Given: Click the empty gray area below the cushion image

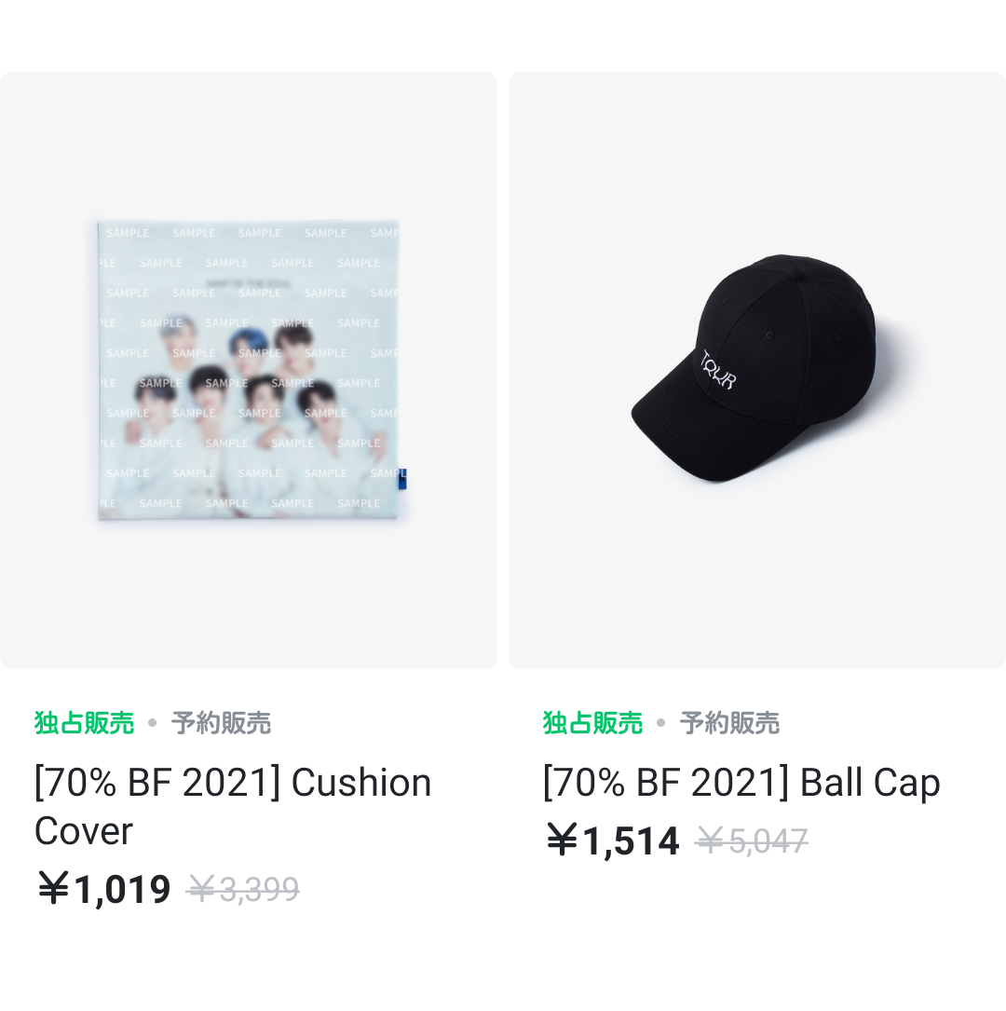Looking at the screenshot, I should click(x=249, y=596).
